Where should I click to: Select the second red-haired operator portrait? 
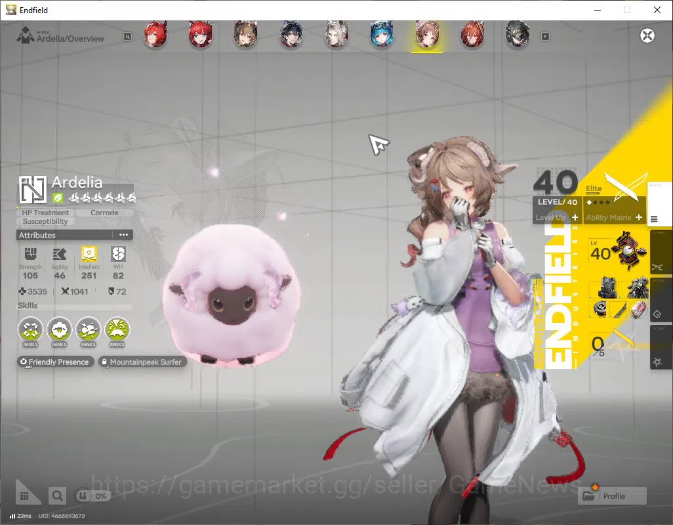point(200,34)
